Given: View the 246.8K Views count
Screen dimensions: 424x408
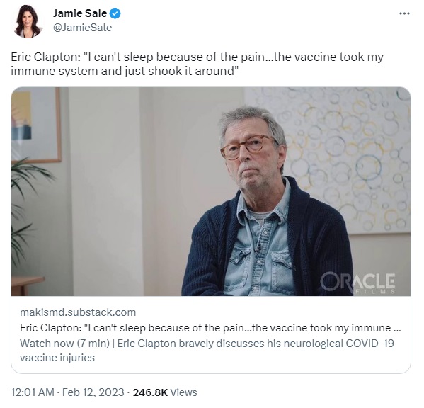Looking at the screenshot, I should pyautogui.click(x=165, y=392).
